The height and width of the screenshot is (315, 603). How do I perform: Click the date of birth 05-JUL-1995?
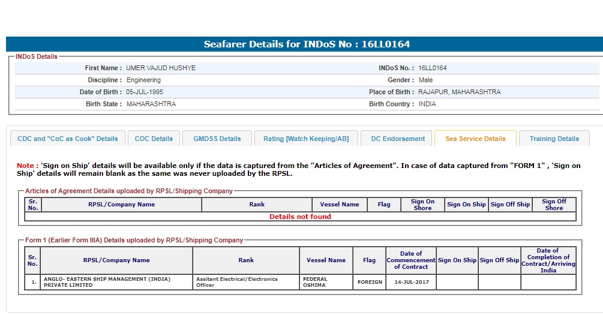(144, 92)
